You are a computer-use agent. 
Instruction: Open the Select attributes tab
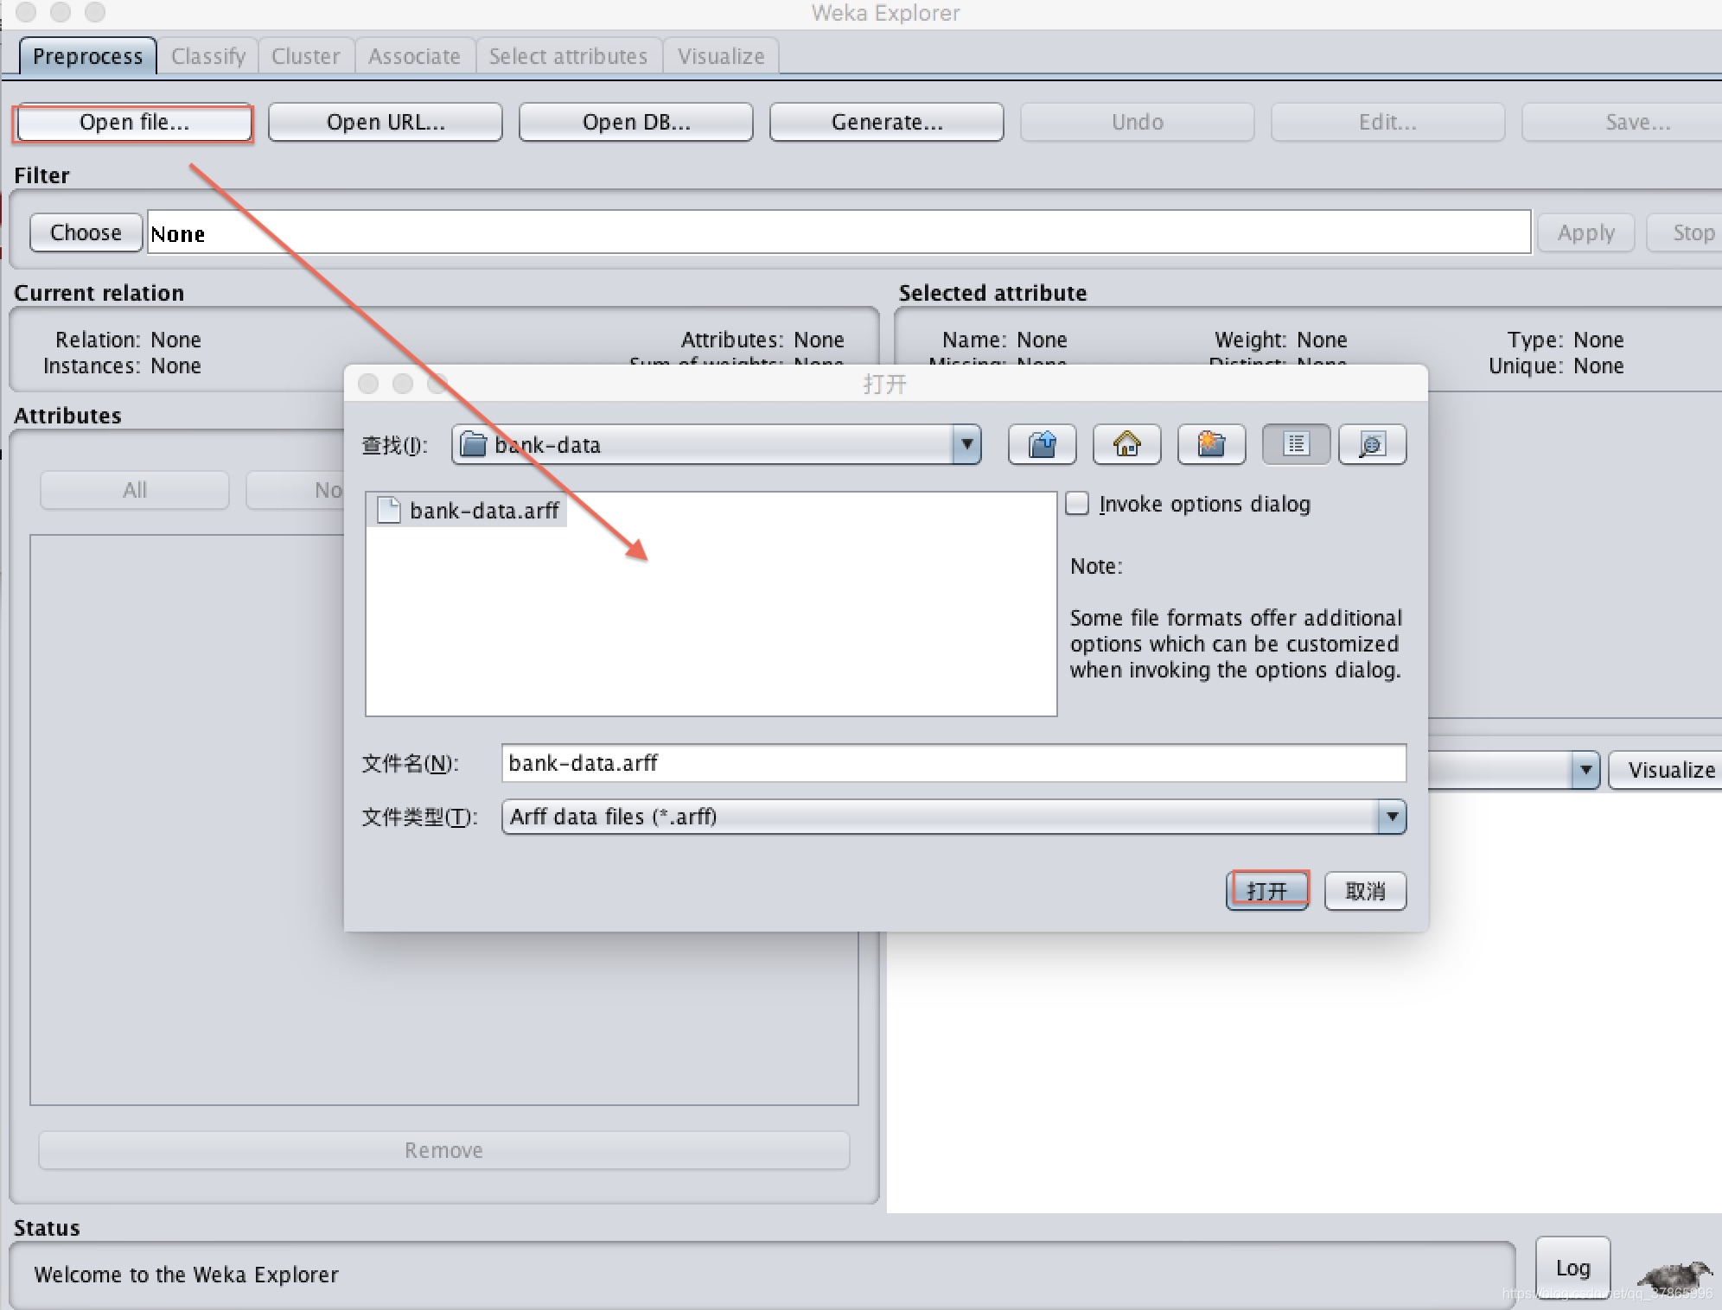[568, 57]
